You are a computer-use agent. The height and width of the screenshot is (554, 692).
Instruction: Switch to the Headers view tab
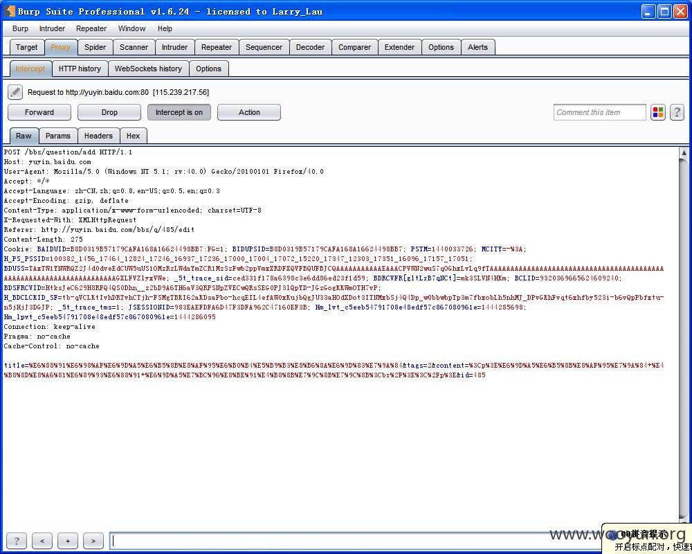(98, 136)
